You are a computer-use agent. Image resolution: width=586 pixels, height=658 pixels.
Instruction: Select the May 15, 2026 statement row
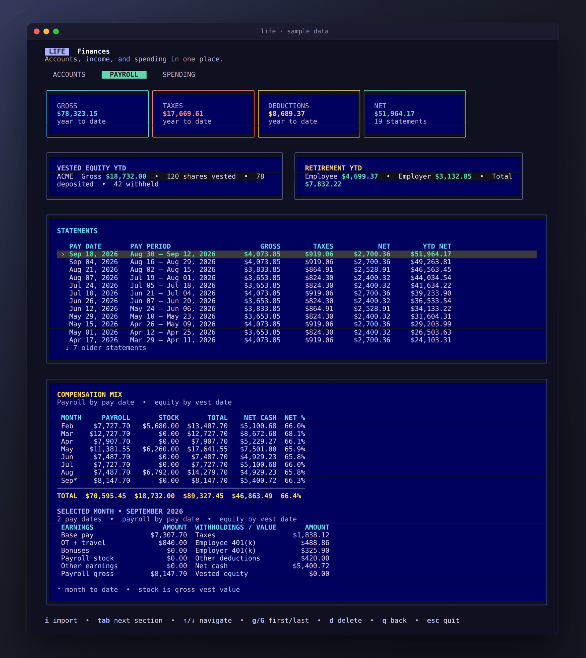(x=297, y=324)
